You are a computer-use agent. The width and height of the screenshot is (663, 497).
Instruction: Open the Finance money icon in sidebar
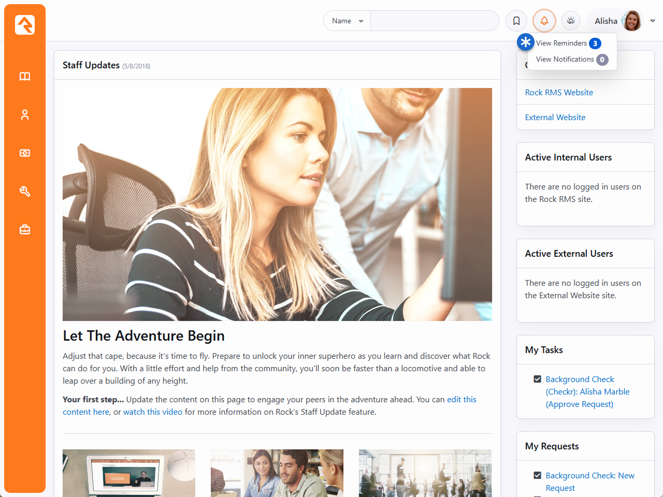(25, 153)
